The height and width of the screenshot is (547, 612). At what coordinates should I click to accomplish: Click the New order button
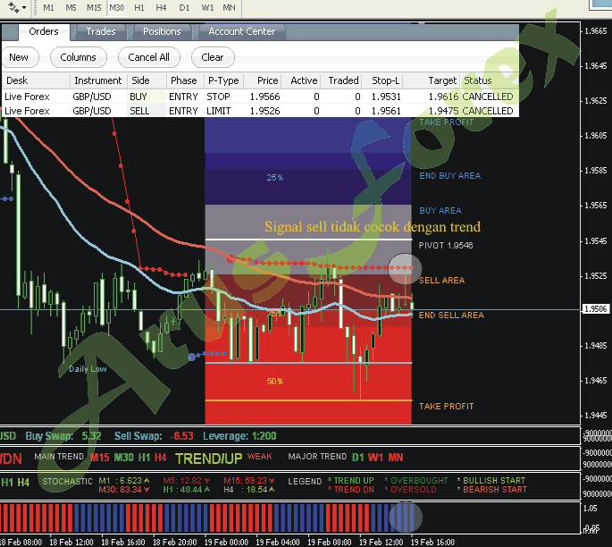[19, 57]
